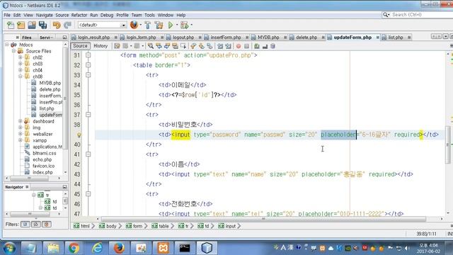Start macro recording red circle
The width and height of the screenshot is (453, 255).
(x=239, y=46)
